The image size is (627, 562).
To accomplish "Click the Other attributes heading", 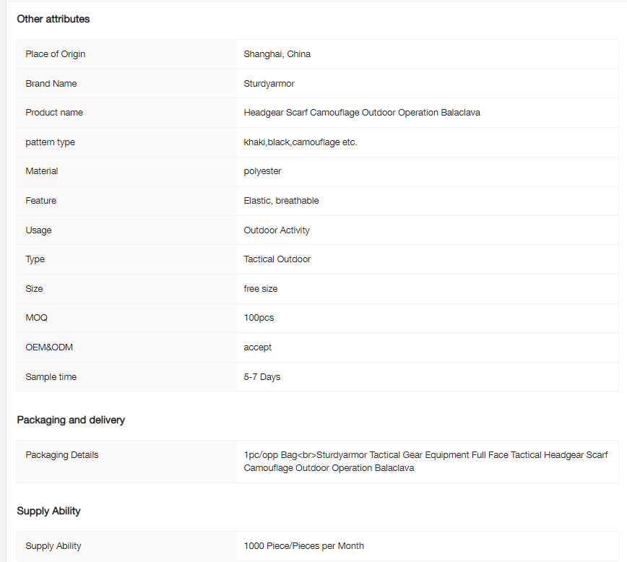I will pyautogui.click(x=53, y=19).
